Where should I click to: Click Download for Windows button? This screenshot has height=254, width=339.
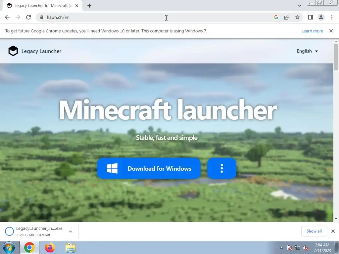point(149,168)
